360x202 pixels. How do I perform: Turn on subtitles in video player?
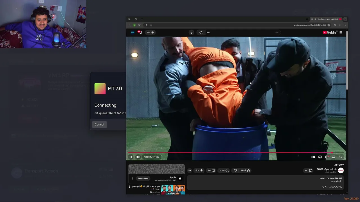320,157
